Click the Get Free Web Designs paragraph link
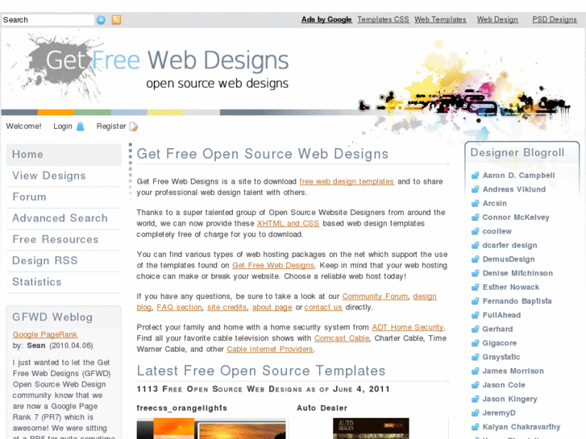Image resolution: width=586 pixels, height=439 pixels. [x=273, y=265]
